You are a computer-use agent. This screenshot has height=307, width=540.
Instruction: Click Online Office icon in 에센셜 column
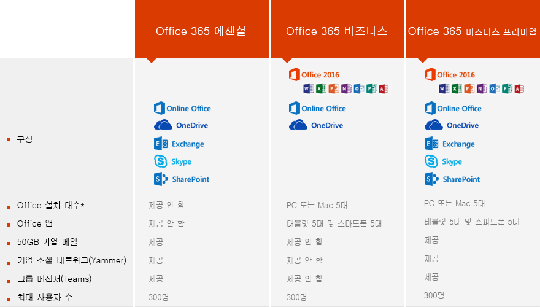click(x=160, y=108)
